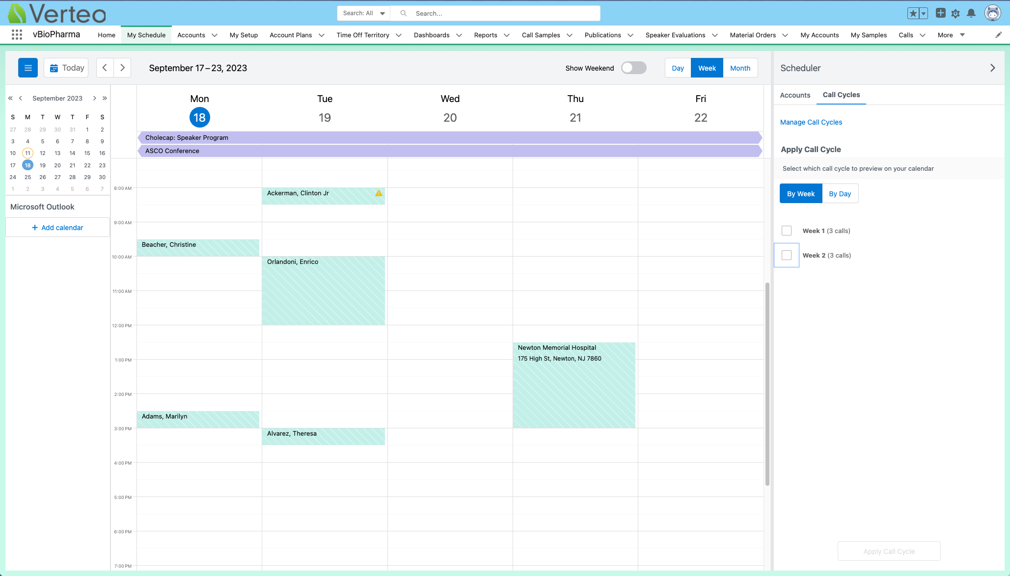Click the grid/apps menu icon
This screenshot has width=1010, height=576.
tap(16, 35)
